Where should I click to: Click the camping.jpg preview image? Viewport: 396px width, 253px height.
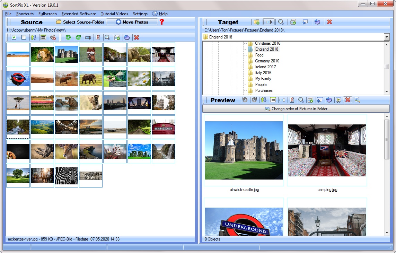(x=327, y=150)
